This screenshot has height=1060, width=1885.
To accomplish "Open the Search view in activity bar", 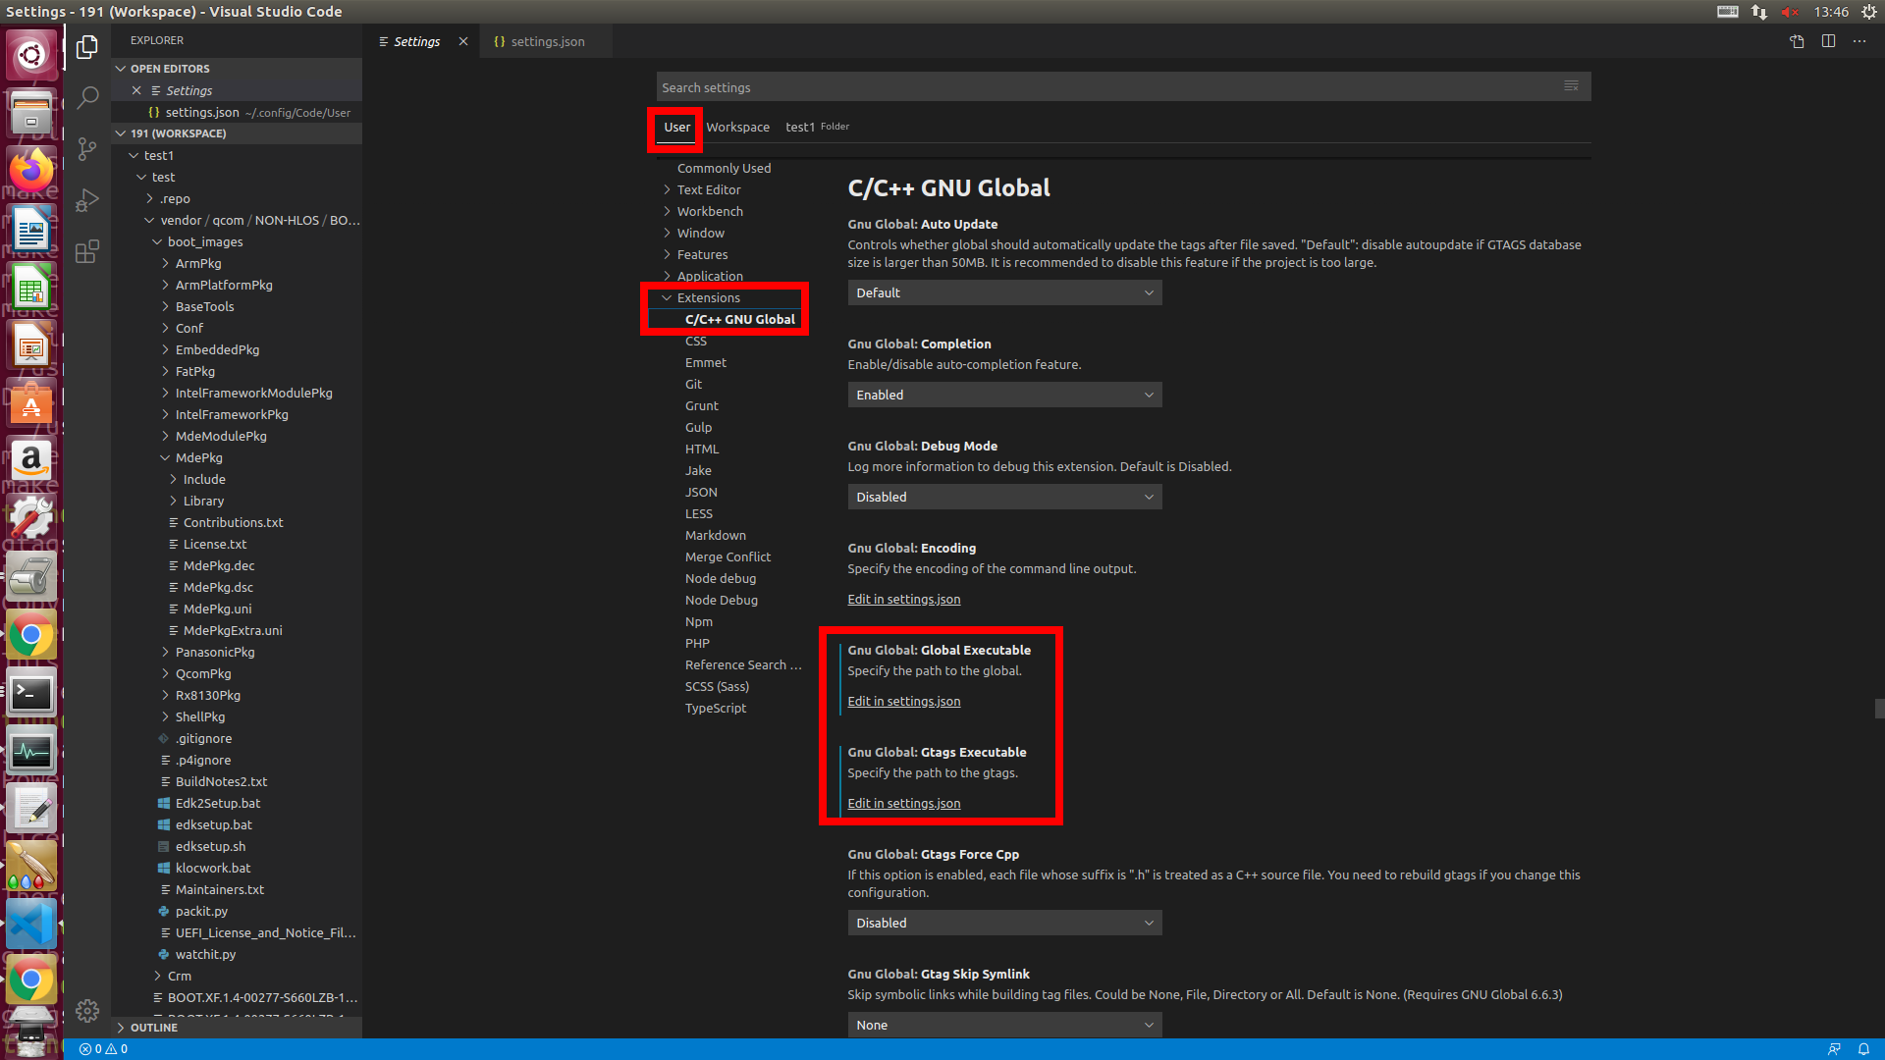I will coord(87,97).
